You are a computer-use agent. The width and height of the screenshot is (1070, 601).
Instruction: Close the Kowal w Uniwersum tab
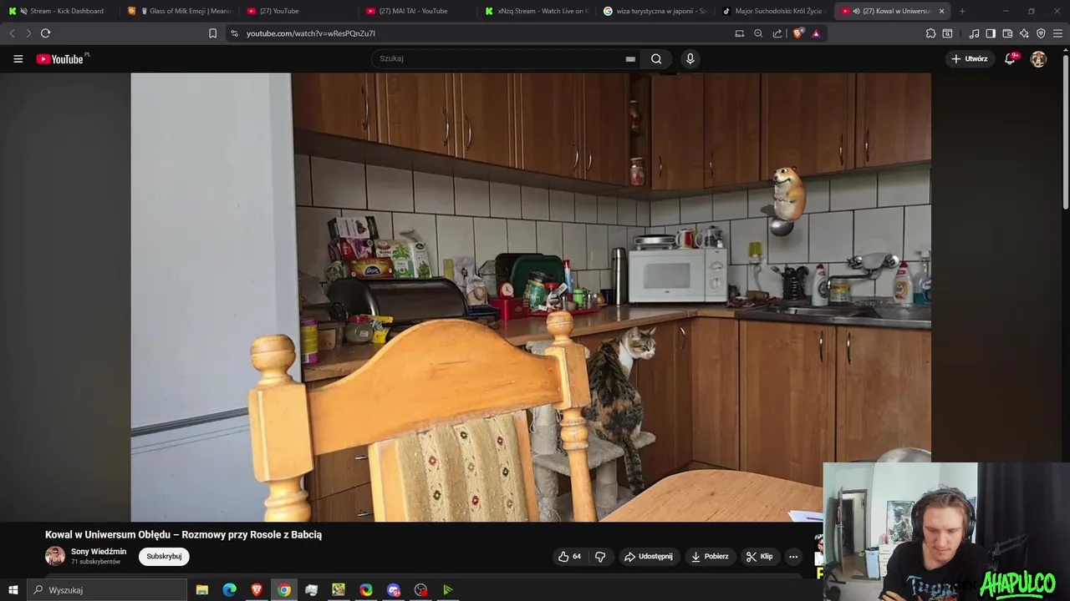pyautogui.click(x=942, y=11)
